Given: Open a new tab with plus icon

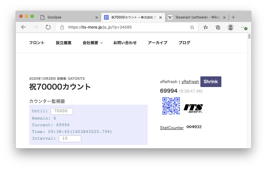Looking at the screenshot, I should 233,17.
